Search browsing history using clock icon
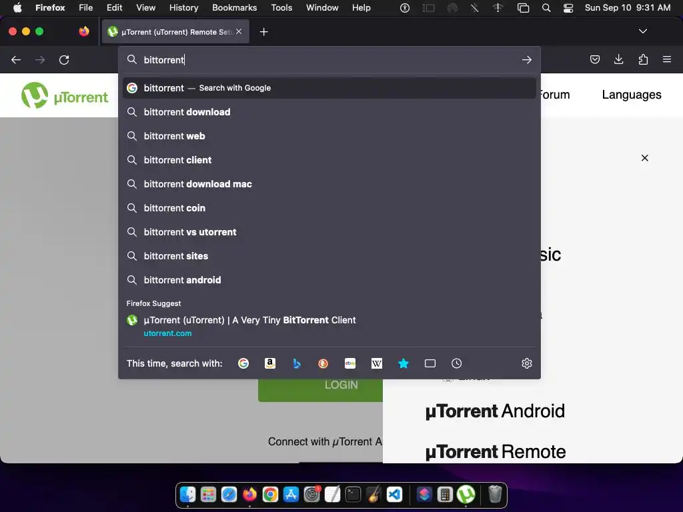683x512 pixels. pos(456,363)
